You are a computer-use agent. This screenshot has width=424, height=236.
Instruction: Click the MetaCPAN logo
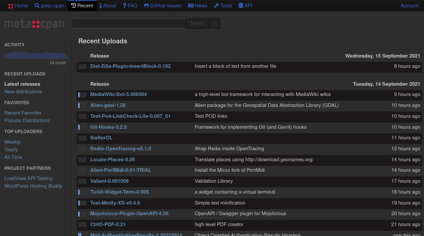point(34,24)
